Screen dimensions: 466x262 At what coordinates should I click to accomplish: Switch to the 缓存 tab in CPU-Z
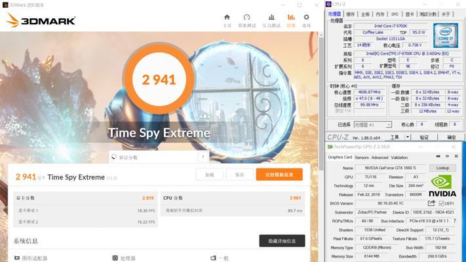tap(351, 14)
